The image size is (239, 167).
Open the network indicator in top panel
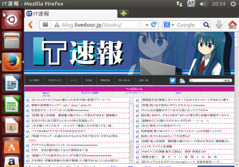click(x=179, y=4)
